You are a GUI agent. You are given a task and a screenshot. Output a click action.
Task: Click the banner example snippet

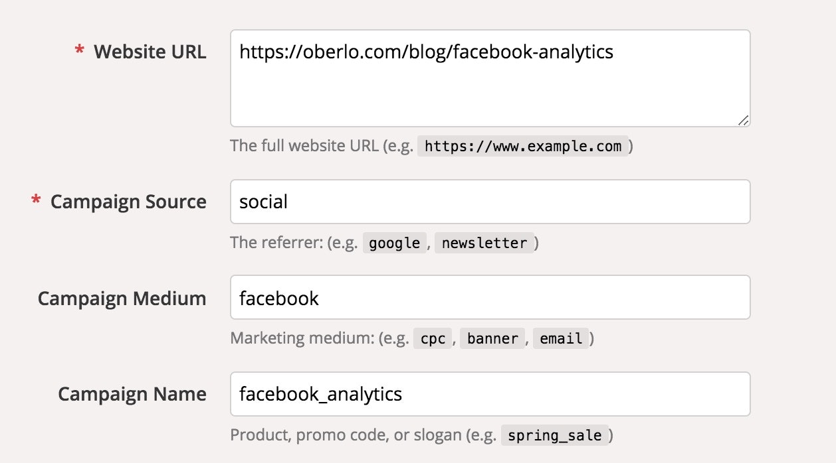coord(492,338)
